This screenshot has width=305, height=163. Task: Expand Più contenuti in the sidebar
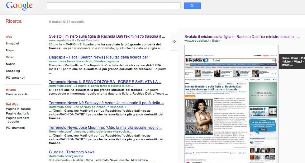15,77
